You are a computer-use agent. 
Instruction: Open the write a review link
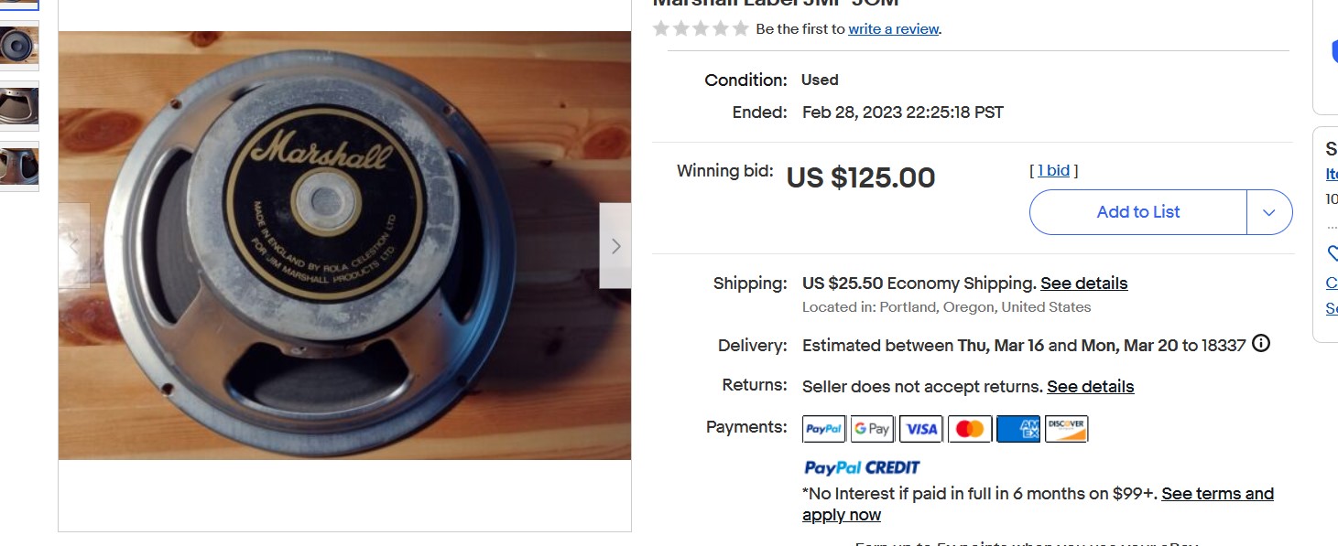(893, 29)
